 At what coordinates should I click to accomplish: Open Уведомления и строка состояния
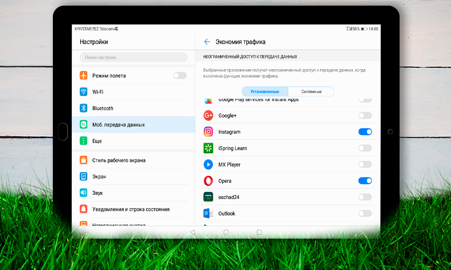[134, 209]
